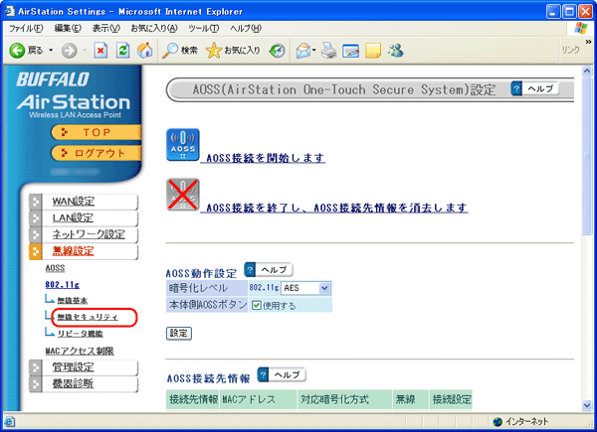Expand the 戻る back button dropdown arrow
Viewport: 597px width, 432px height.
[51, 50]
